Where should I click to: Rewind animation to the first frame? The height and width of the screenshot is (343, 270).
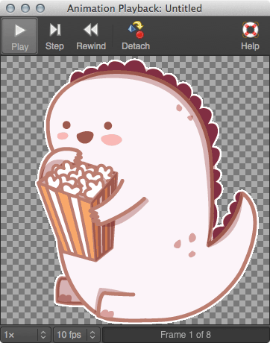pos(91,36)
